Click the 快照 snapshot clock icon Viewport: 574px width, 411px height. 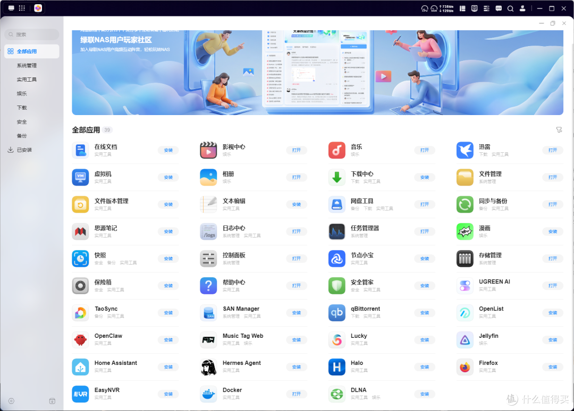click(80, 259)
